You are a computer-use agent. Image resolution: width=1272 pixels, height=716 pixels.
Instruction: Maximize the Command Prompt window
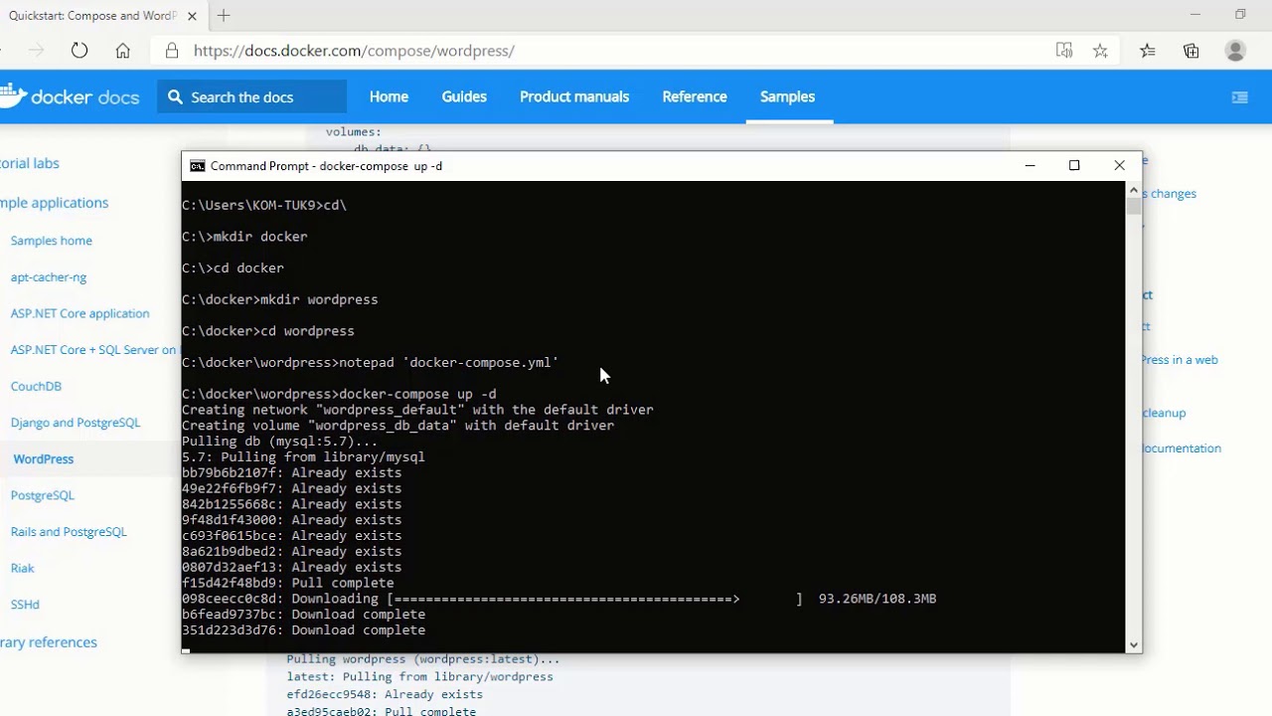point(1074,165)
